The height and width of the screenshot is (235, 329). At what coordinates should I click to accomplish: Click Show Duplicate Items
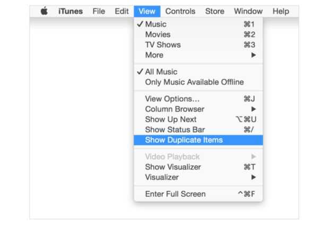pos(184,140)
